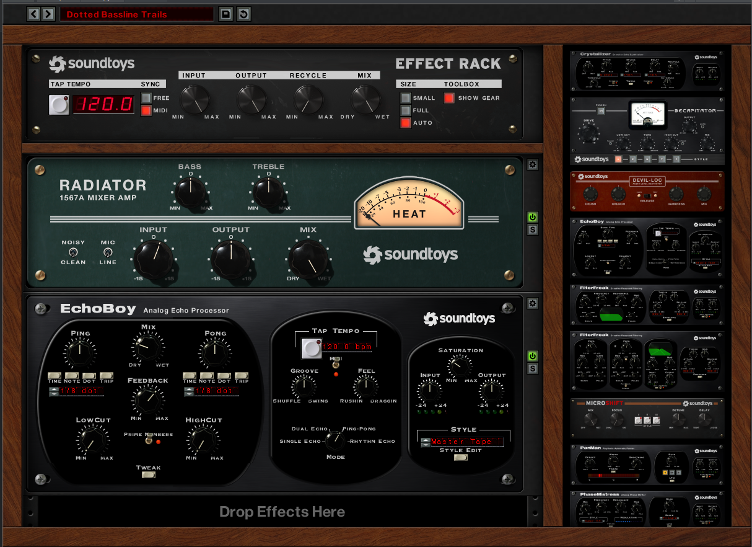Screen dimensions: 752x547
Task: Select TIME mode under the Ping knob
Action: click(x=55, y=376)
